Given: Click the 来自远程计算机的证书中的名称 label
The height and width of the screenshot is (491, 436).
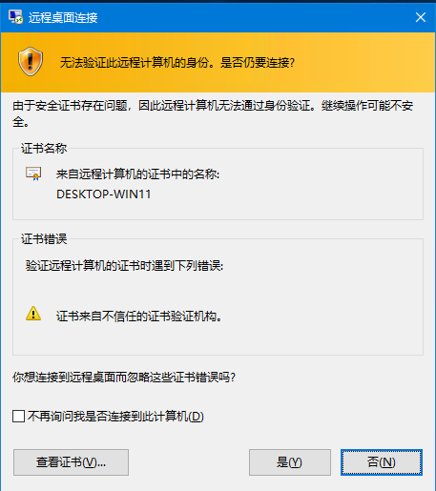Looking at the screenshot, I should (137, 174).
